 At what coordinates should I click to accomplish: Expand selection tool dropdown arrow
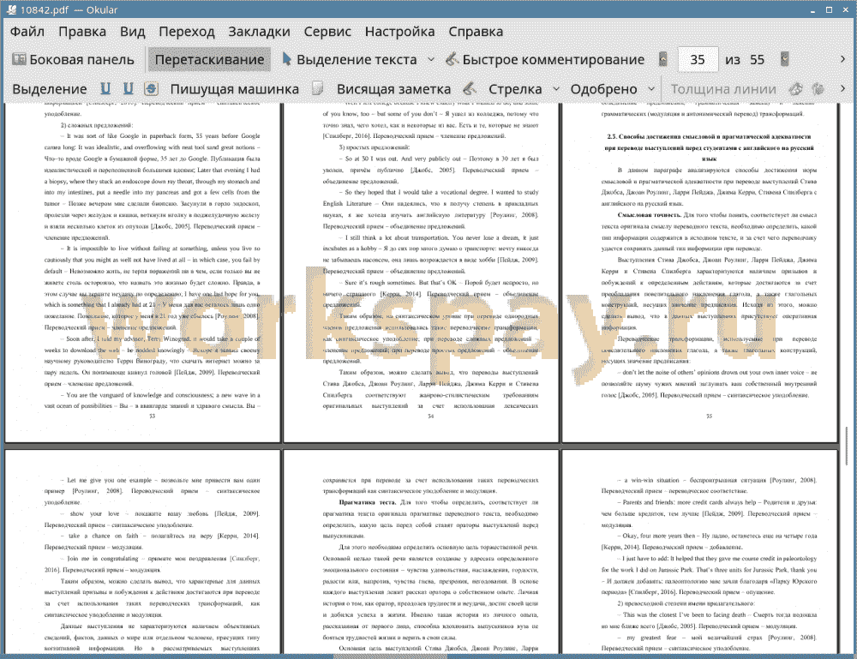tap(431, 60)
